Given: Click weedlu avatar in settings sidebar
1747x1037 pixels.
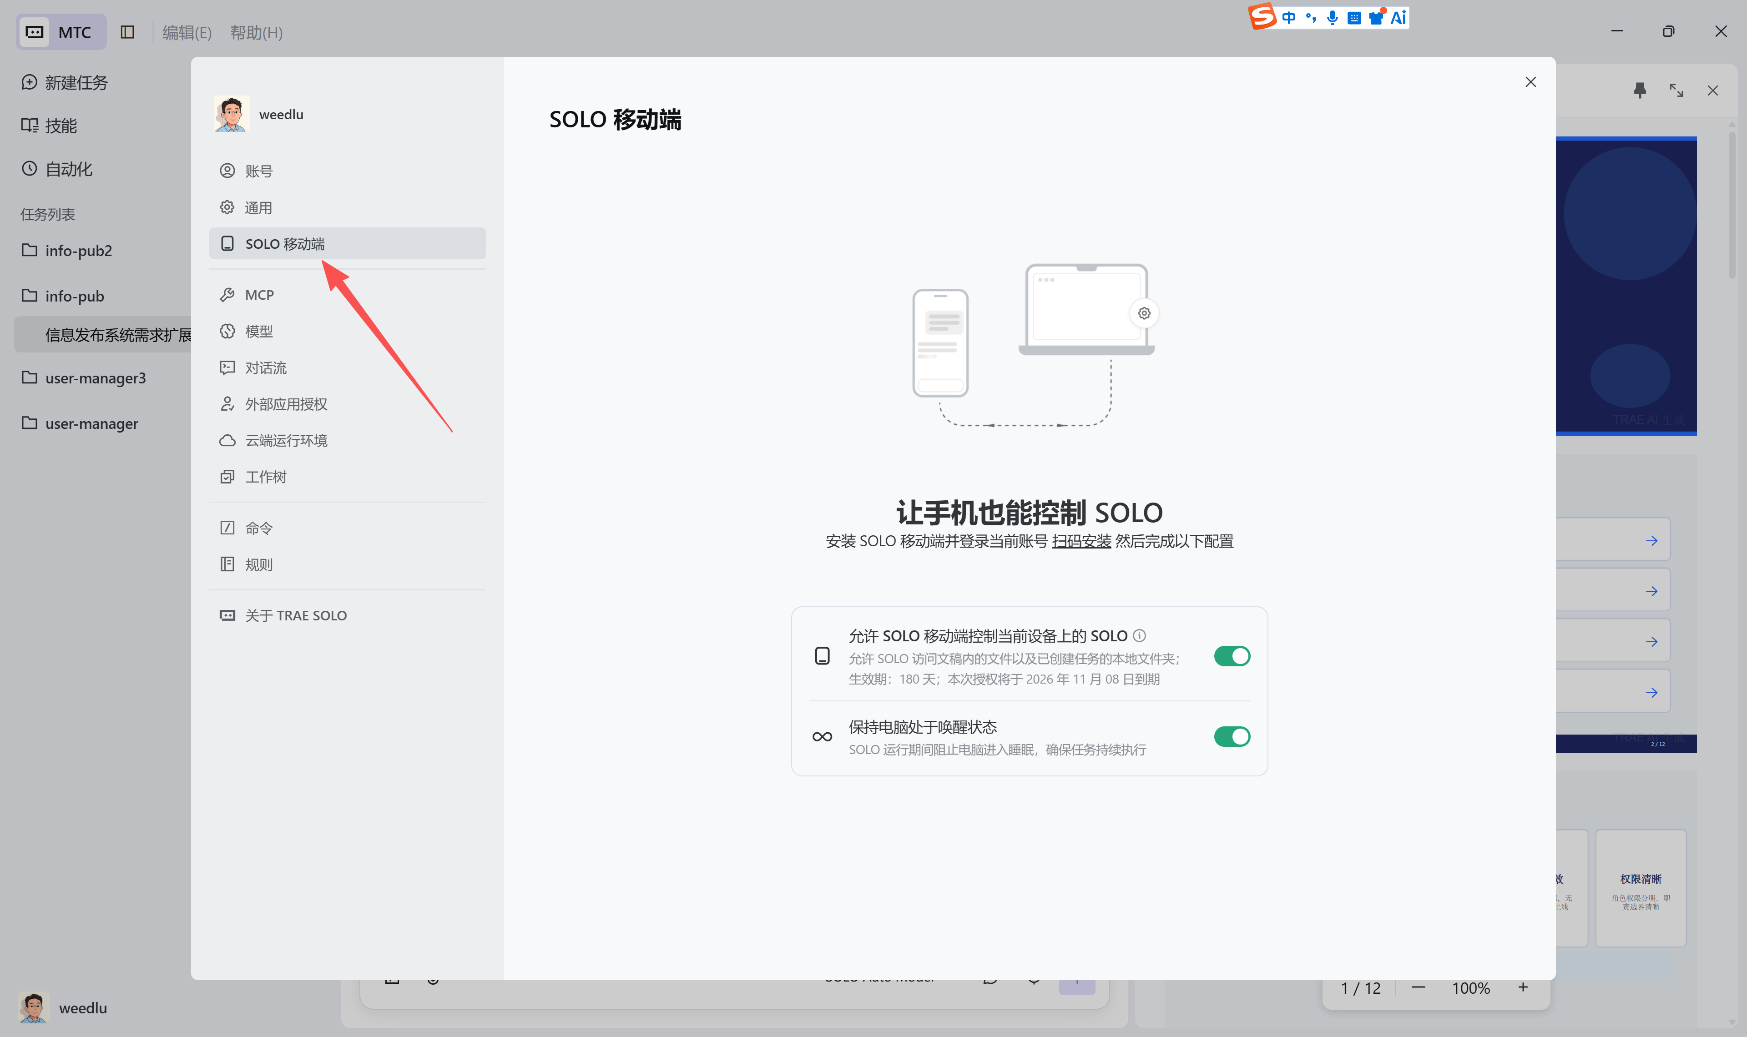Looking at the screenshot, I should (x=231, y=114).
